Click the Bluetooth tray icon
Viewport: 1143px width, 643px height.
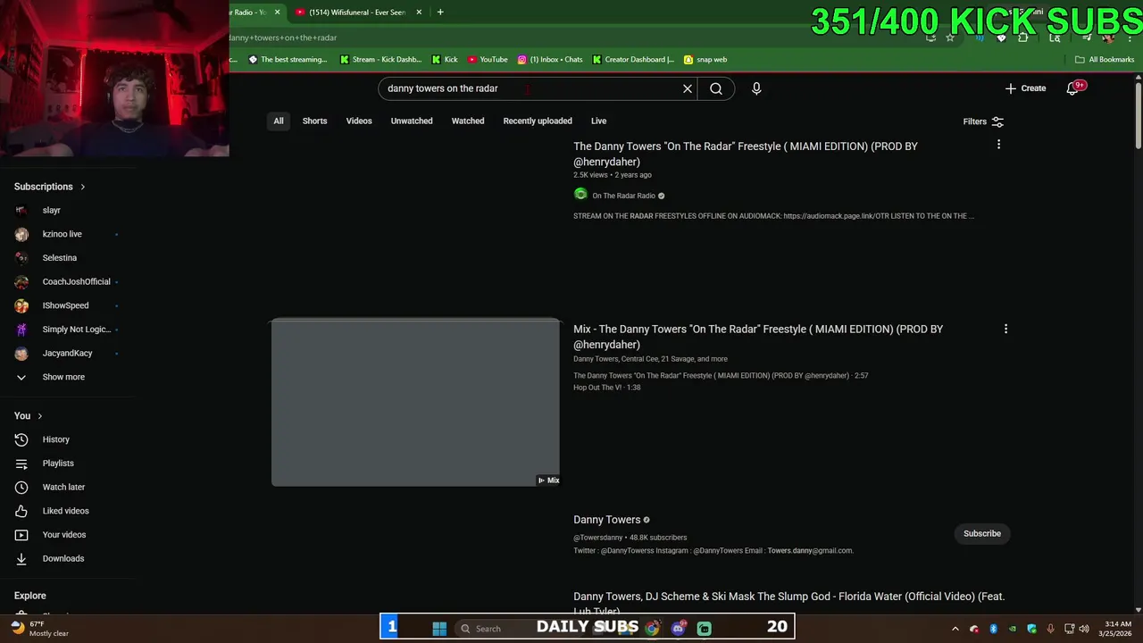click(x=993, y=629)
